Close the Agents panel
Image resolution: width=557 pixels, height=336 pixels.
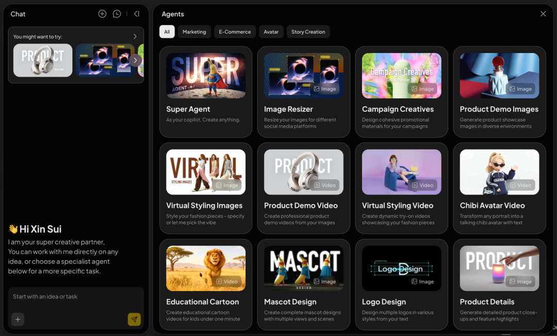tap(543, 14)
